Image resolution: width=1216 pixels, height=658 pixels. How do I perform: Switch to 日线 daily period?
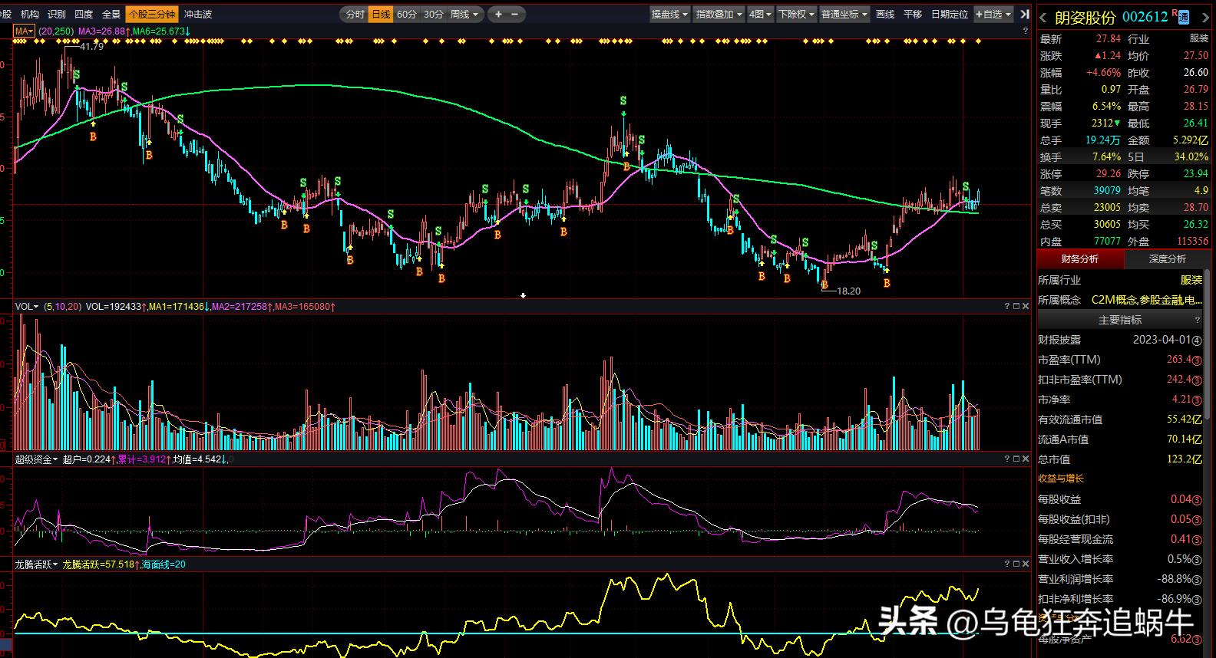tap(381, 14)
